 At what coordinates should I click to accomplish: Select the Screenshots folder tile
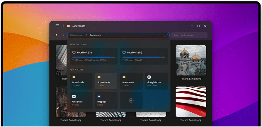[106, 81]
